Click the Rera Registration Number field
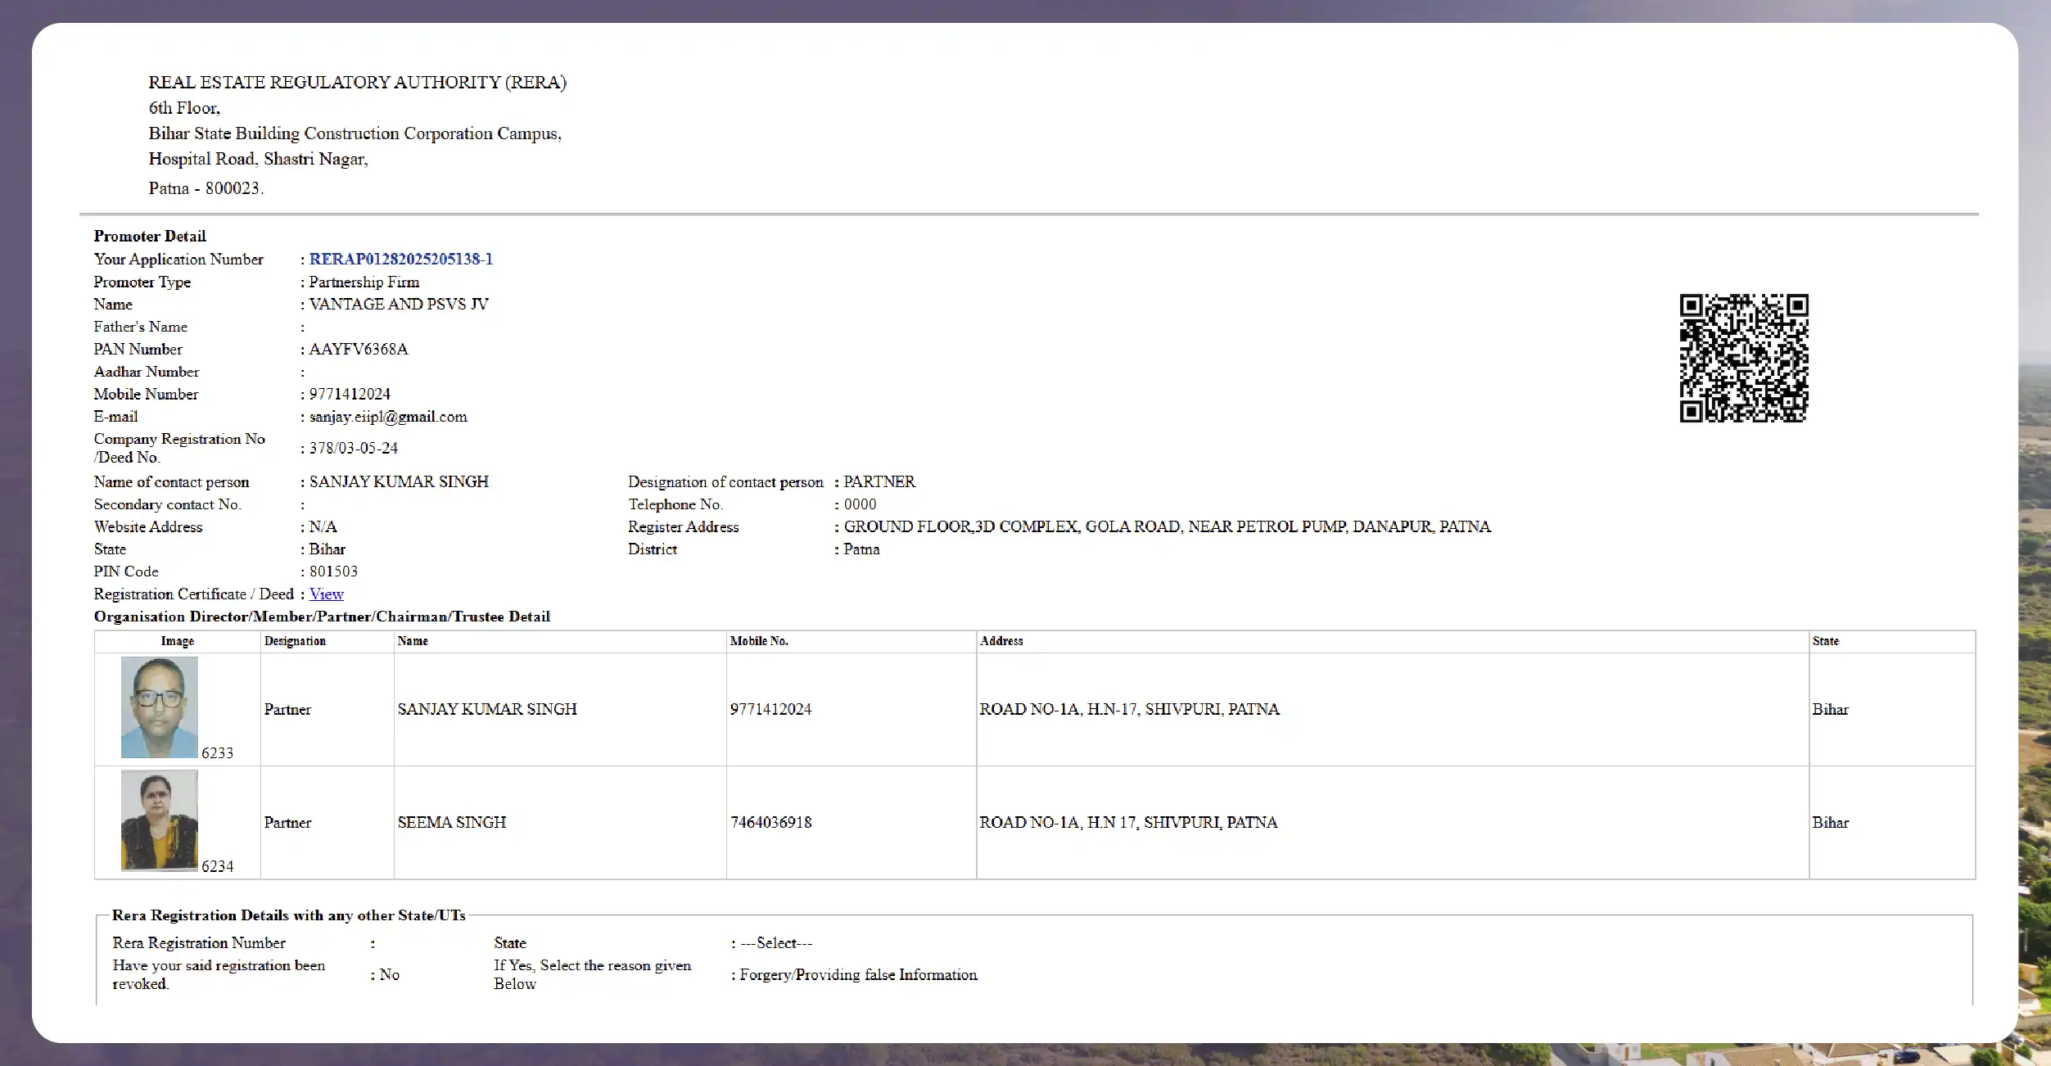The image size is (2051, 1066). click(x=199, y=942)
